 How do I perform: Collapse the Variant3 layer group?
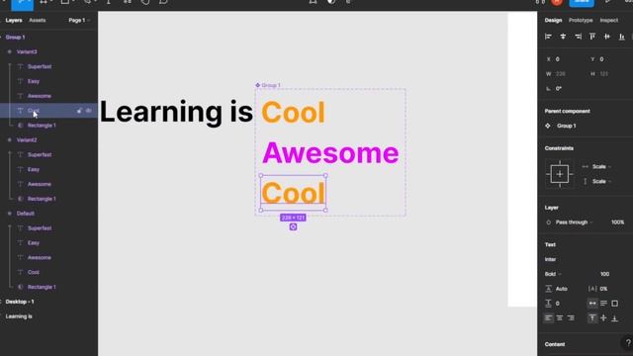coord(9,51)
